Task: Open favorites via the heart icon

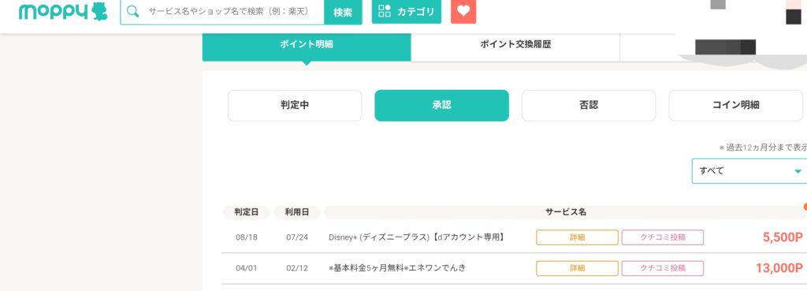Action: [x=463, y=11]
